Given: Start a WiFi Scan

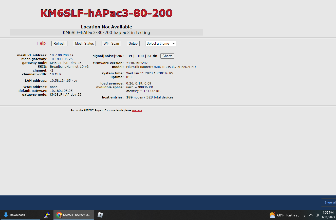Looking at the screenshot, I should click(x=111, y=43).
